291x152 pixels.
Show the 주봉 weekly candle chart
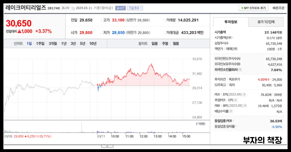point(165,44)
